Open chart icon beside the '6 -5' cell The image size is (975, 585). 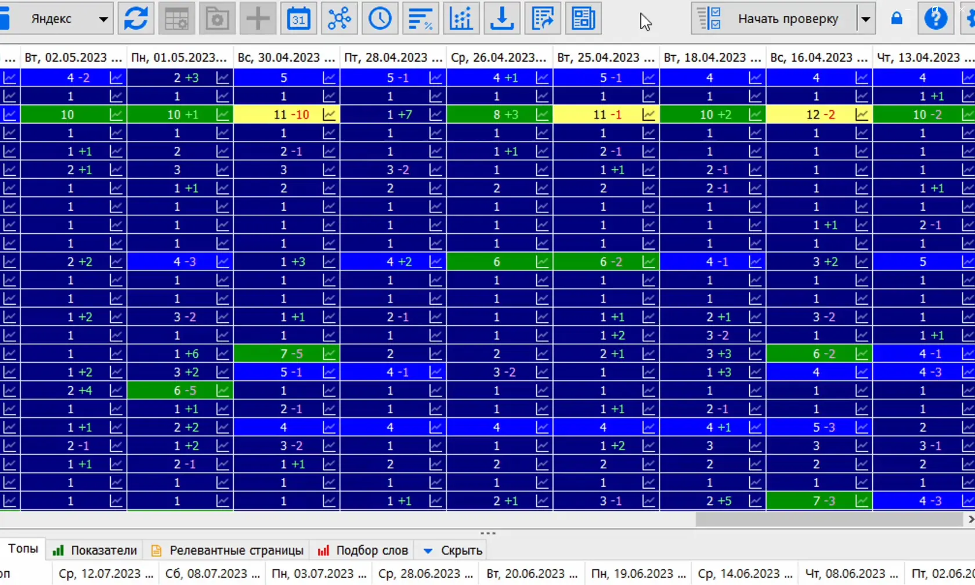223,391
